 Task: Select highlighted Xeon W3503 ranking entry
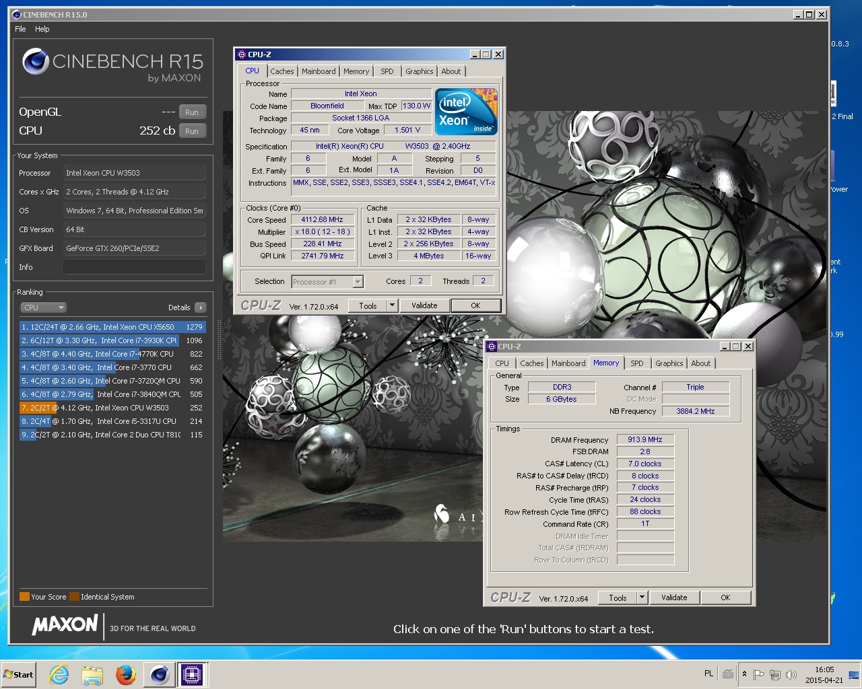pos(112,408)
